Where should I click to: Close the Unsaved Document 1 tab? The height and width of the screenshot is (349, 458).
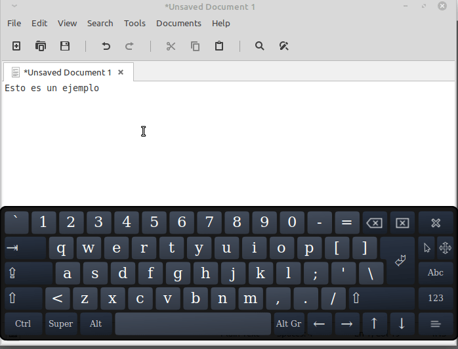pyautogui.click(x=121, y=72)
